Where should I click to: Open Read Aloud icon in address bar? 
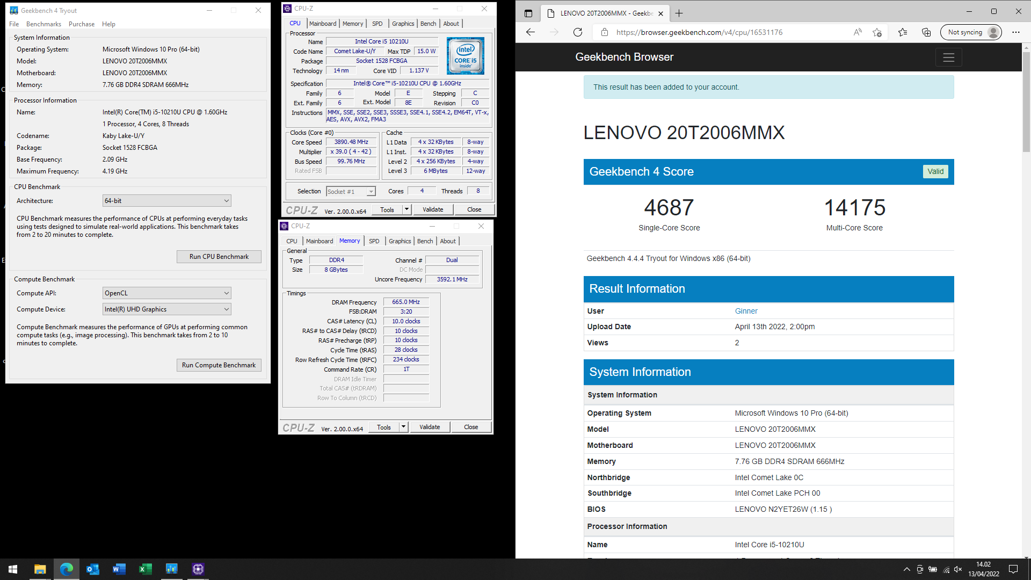858,32
